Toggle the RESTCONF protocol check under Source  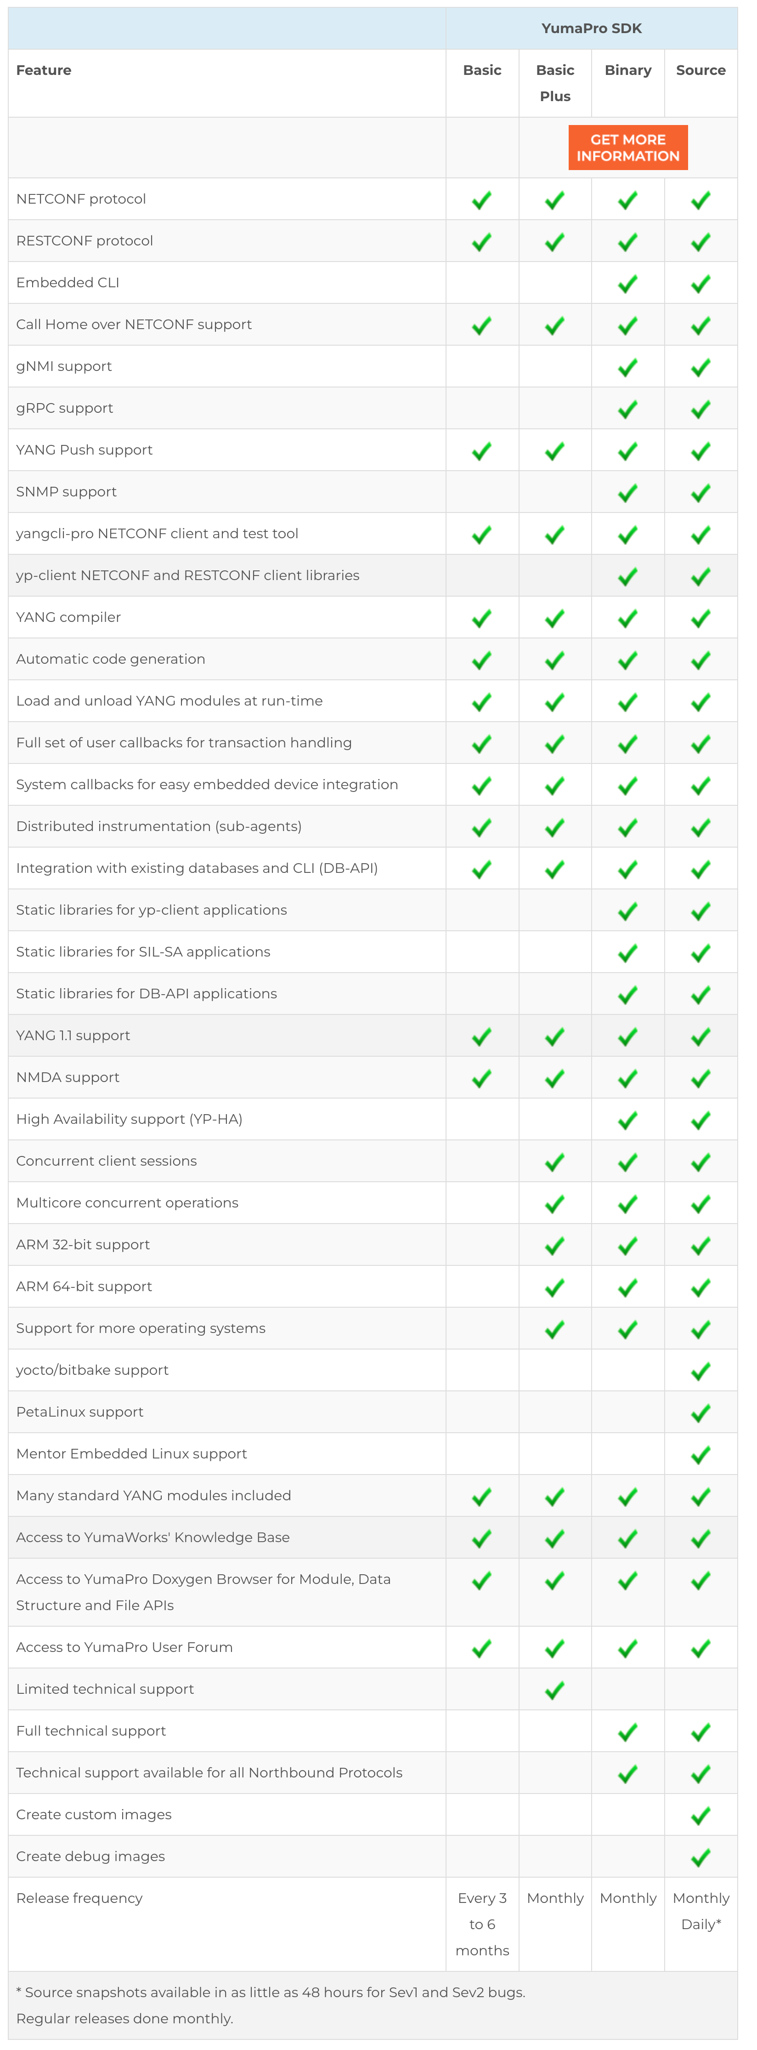[701, 240]
